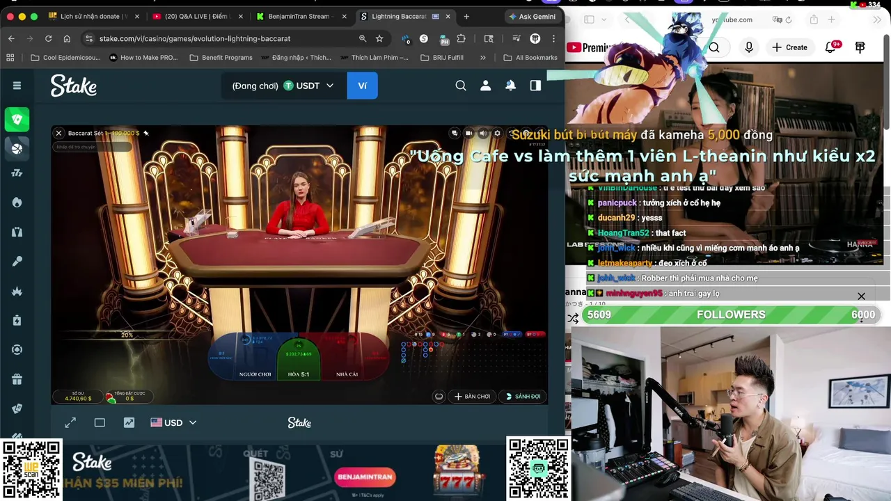Select the green Casino icon in sidebar

pos(17,119)
